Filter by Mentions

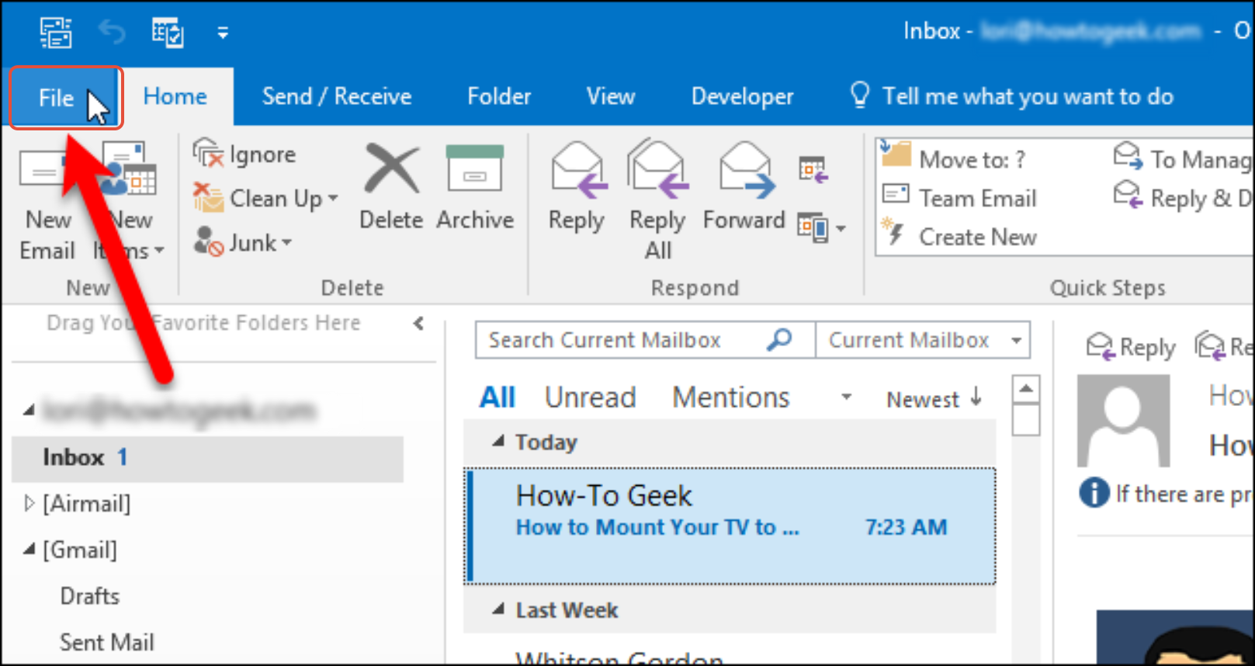click(730, 397)
